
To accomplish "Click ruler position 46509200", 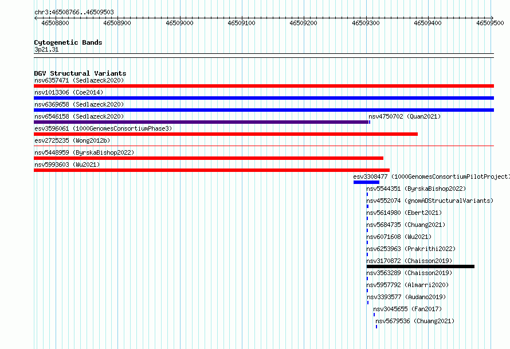I will (x=303, y=23).
